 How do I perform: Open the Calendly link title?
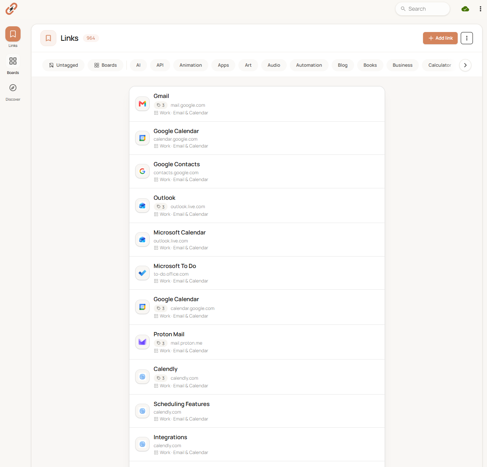pyautogui.click(x=166, y=369)
